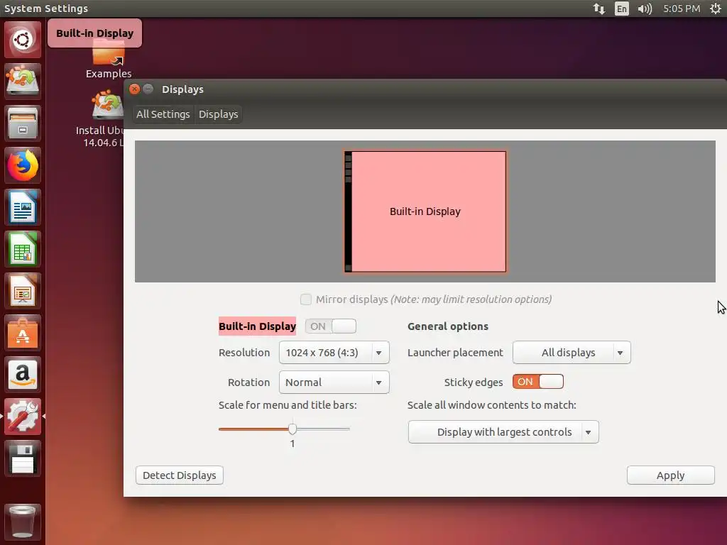727x545 pixels.
Task: Open the sound volume indicator
Action: (645, 9)
